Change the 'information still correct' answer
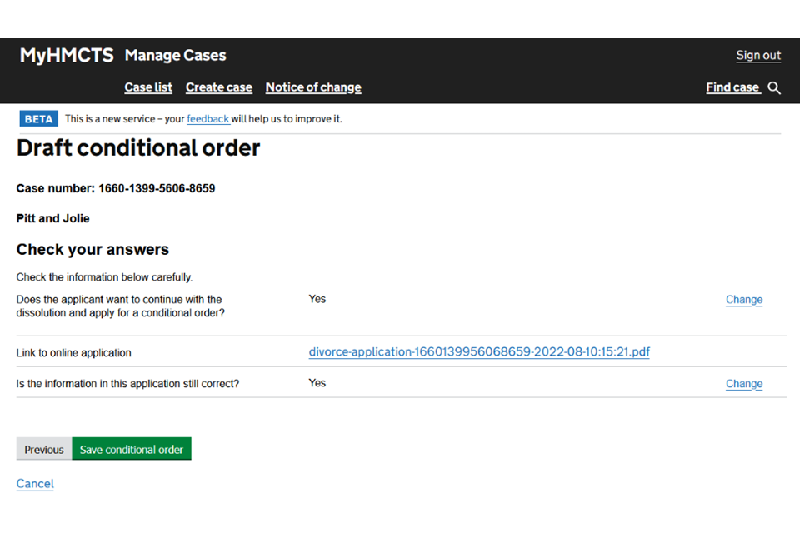Image resolution: width=800 pixels, height=533 pixels. click(744, 384)
